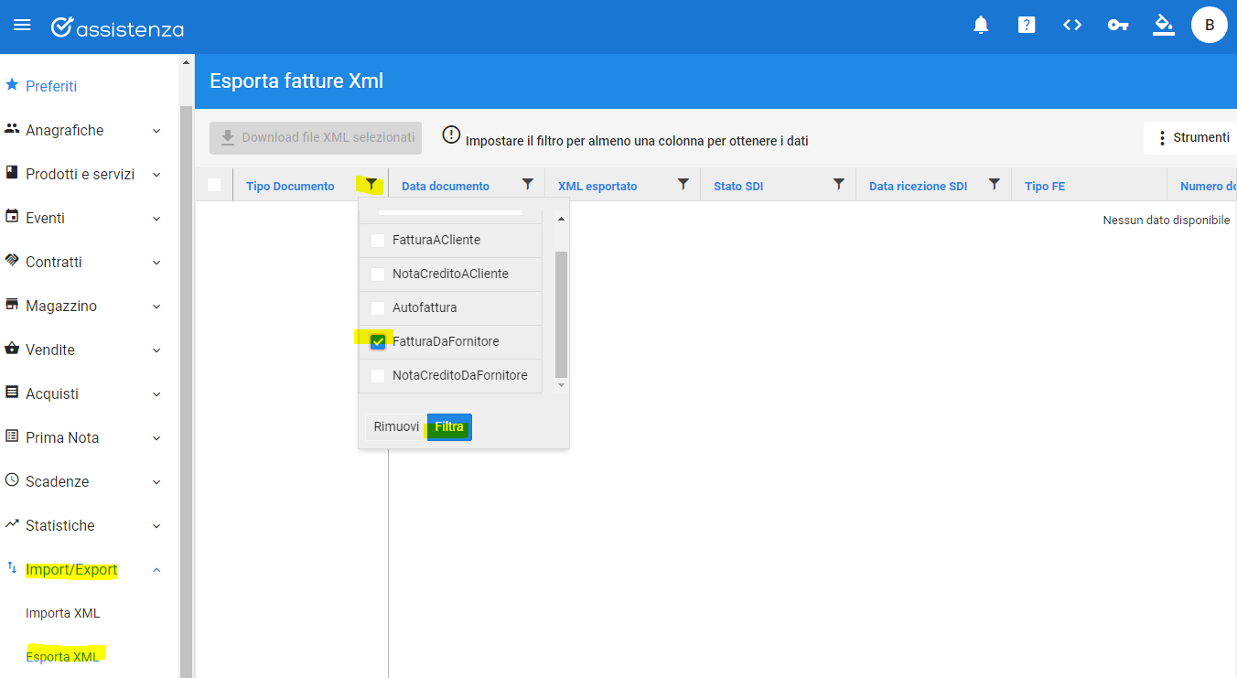Open filter on Stato SDI column
Image resolution: width=1237 pixels, height=678 pixels.
[x=838, y=185]
